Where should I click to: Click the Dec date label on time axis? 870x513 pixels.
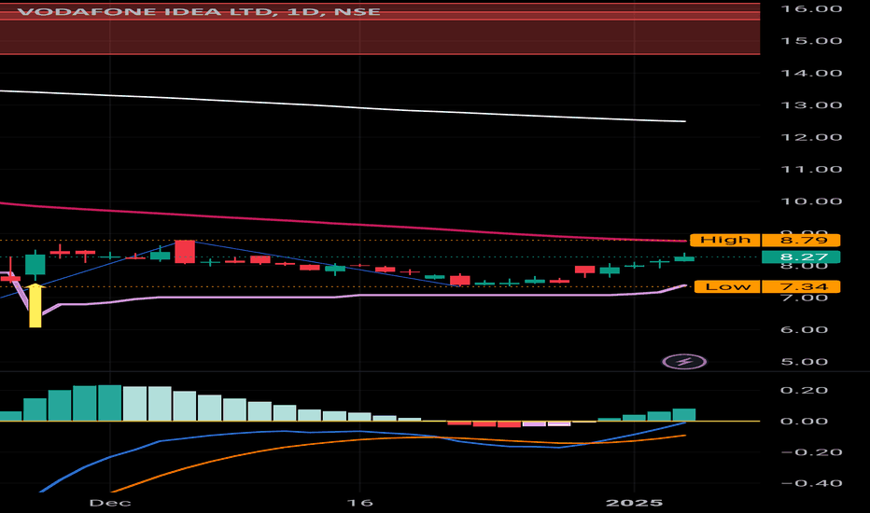click(x=110, y=503)
